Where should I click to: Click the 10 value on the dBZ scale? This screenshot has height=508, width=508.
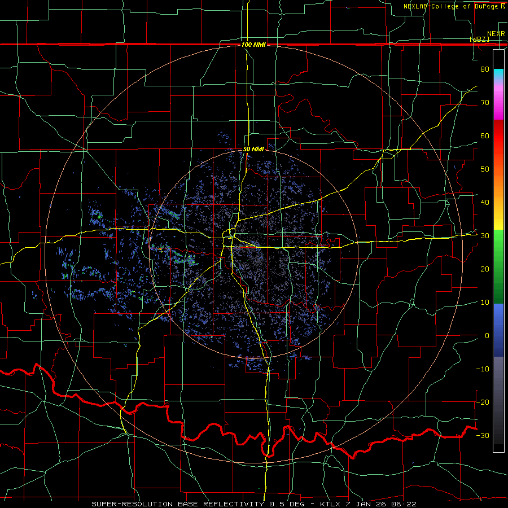[x=485, y=303]
